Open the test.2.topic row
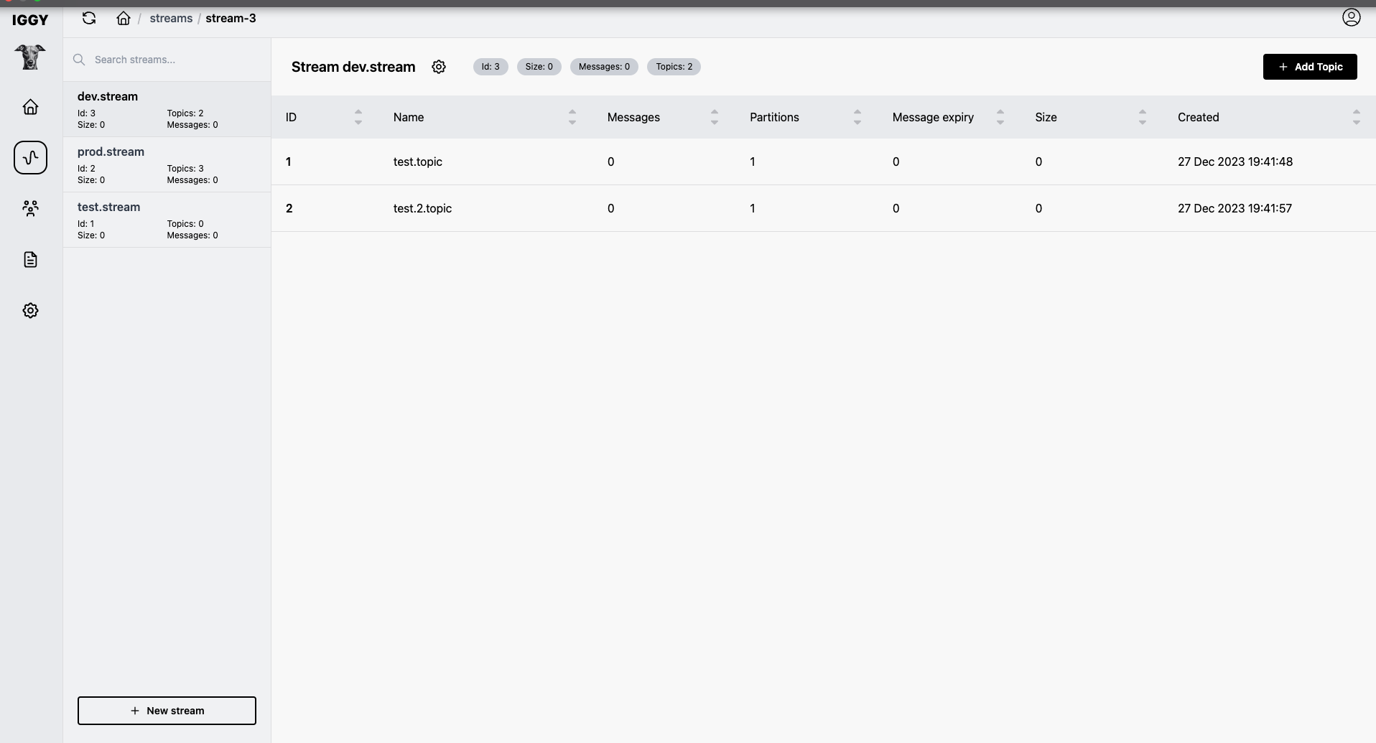Viewport: 1376px width, 743px height. point(824,208)
